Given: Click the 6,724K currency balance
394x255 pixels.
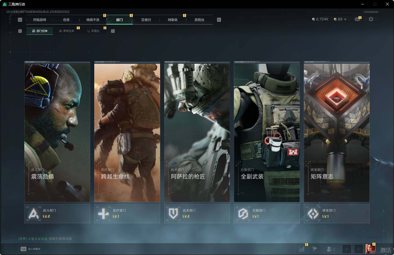Looking at the screenshot, I should [x=322, y=19].
